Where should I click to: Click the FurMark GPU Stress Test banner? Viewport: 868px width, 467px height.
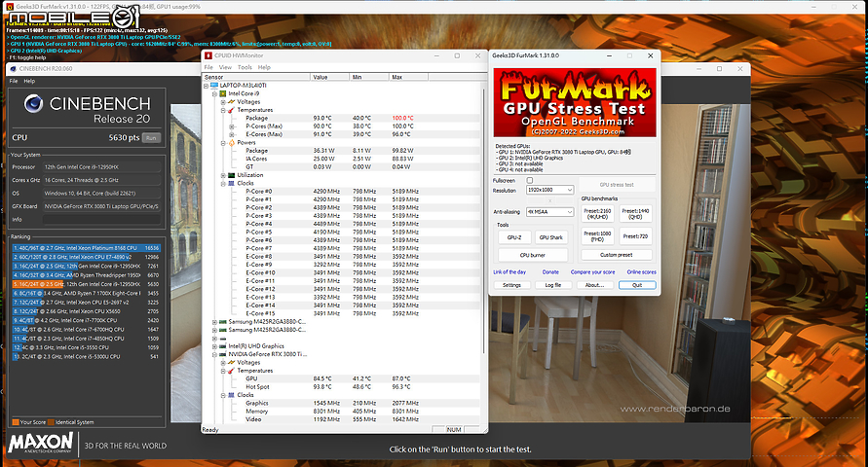tap(575, 103)
